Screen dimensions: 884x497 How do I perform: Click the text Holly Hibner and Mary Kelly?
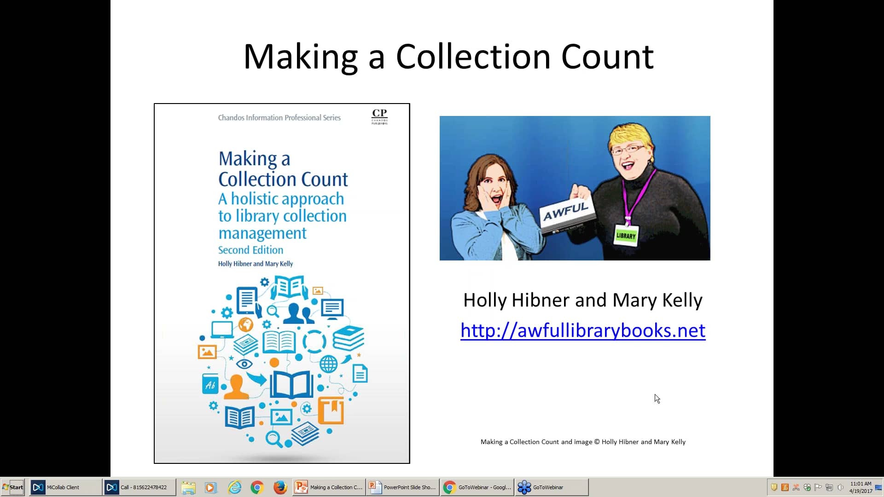582,300
